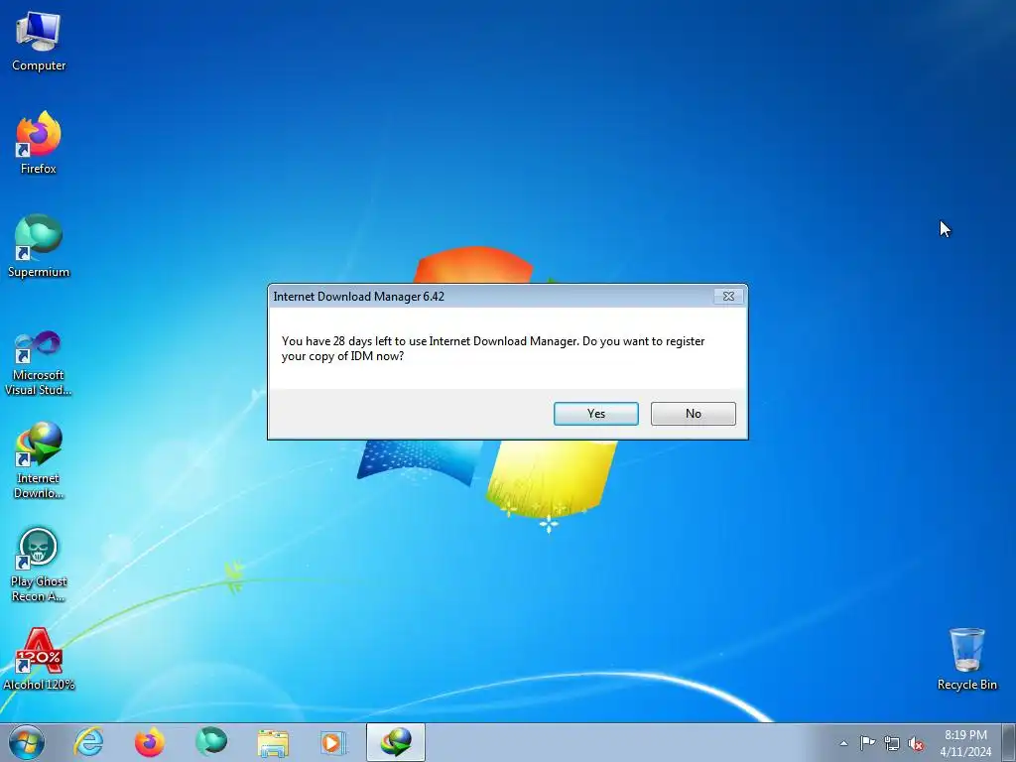Select the Play Ghost Recon desktop shortcut

39,564
